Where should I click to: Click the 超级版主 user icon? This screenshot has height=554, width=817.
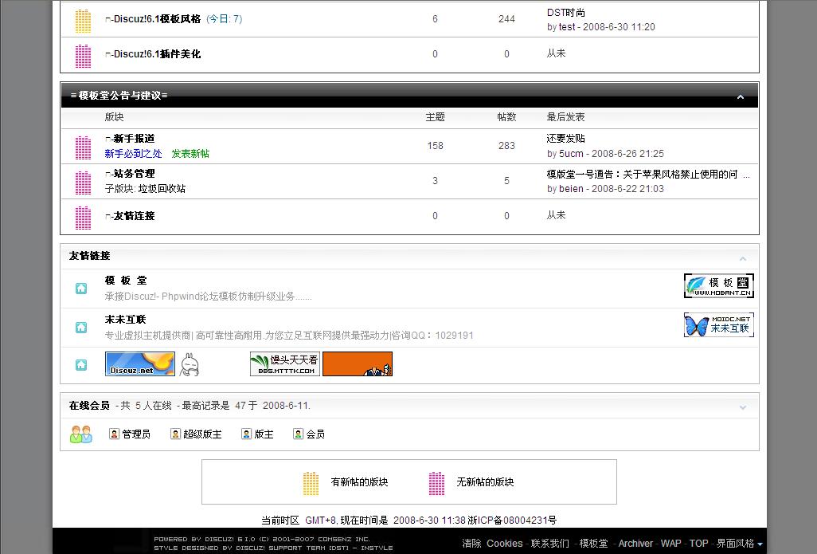tap(176, 434)
